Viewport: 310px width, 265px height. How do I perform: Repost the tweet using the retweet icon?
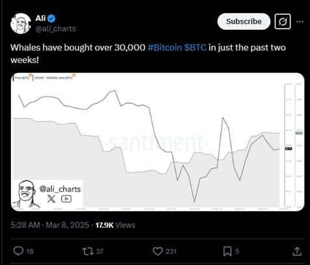click(88, 251)
